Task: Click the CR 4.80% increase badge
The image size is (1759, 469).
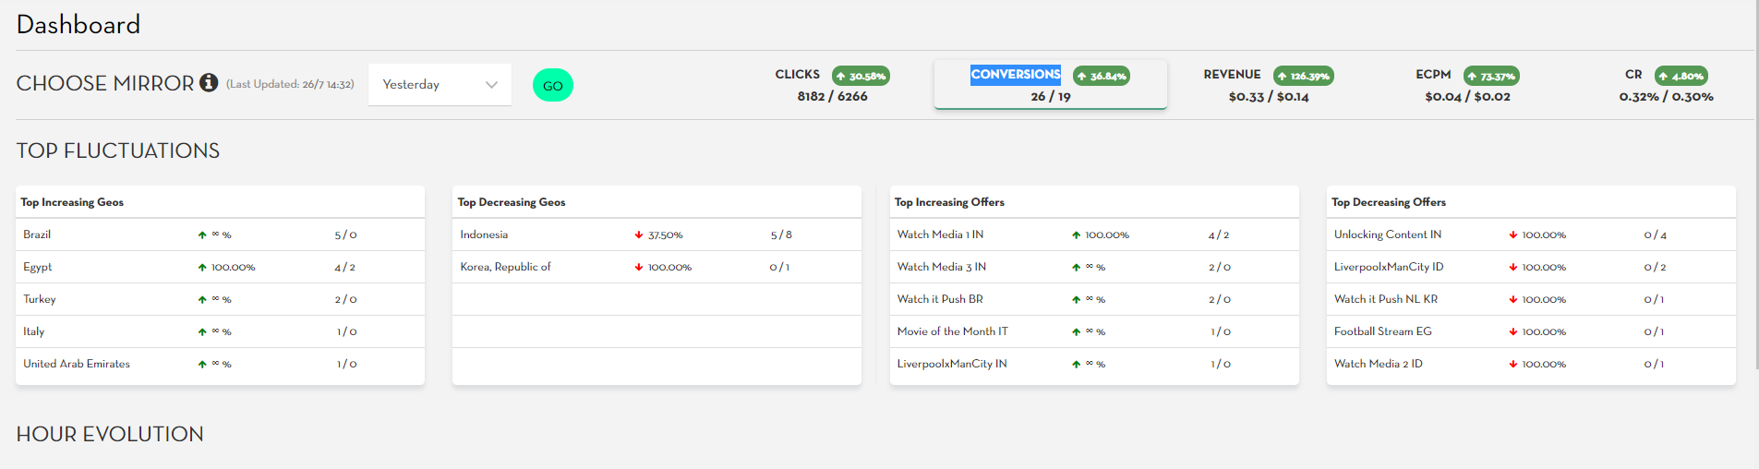Action: pos(1681,76)
